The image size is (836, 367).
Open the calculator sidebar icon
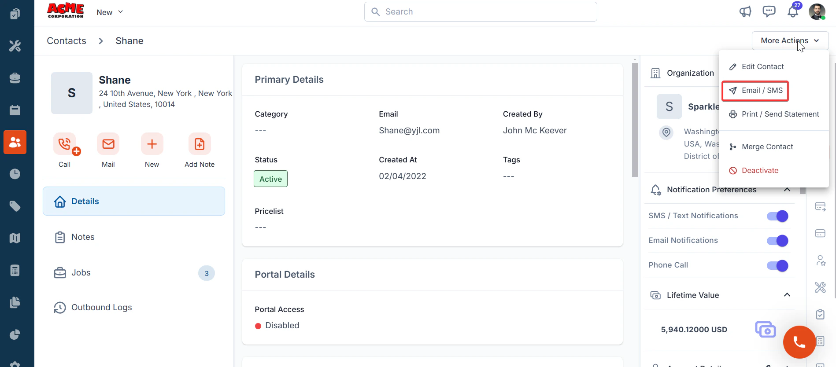[x=15, y=270]
